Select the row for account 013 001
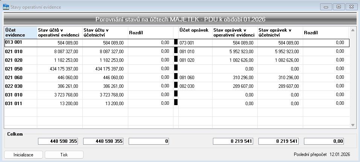 tap(177, 43)
